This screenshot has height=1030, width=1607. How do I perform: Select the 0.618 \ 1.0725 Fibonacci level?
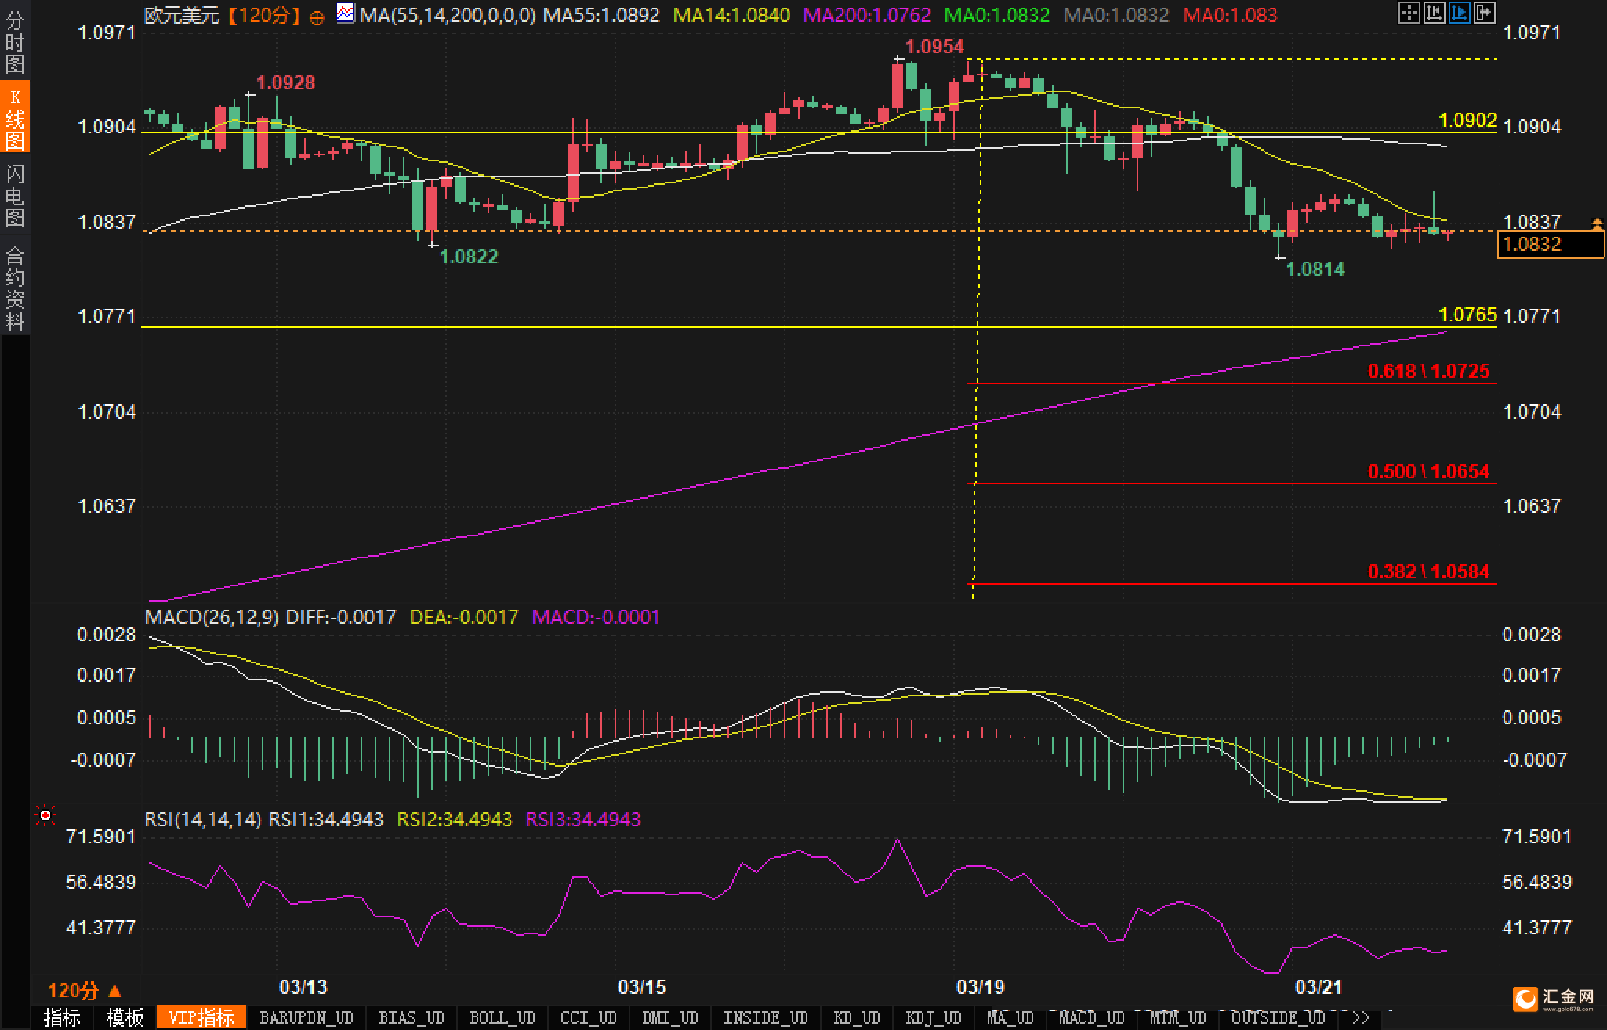tap(1428, 371)
